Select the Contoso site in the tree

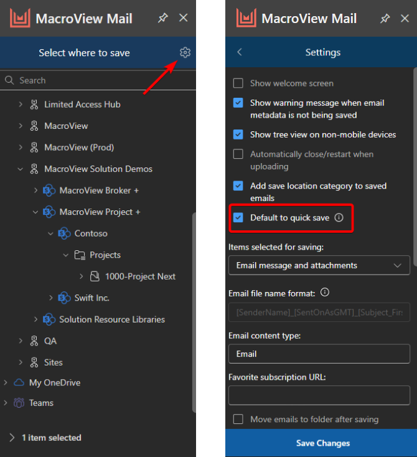(91, 233)
